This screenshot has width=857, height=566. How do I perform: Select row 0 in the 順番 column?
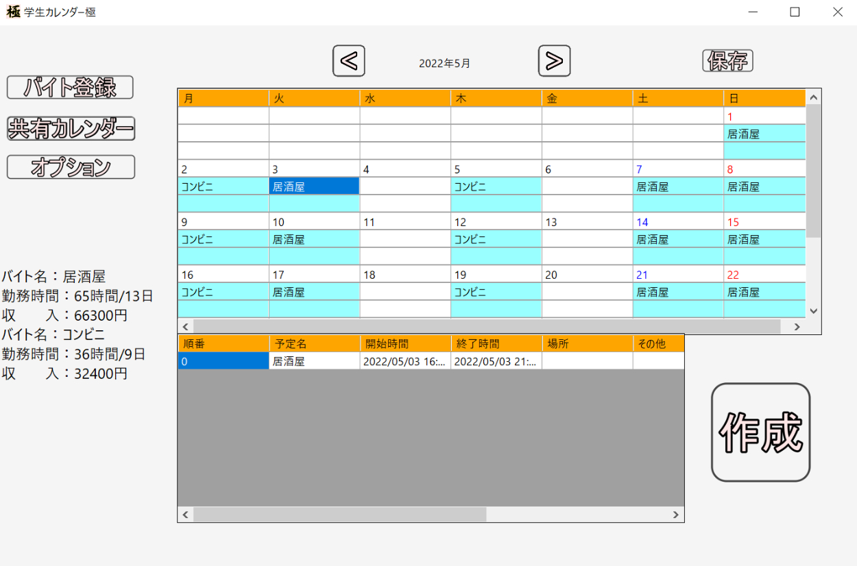coord(223,361)
